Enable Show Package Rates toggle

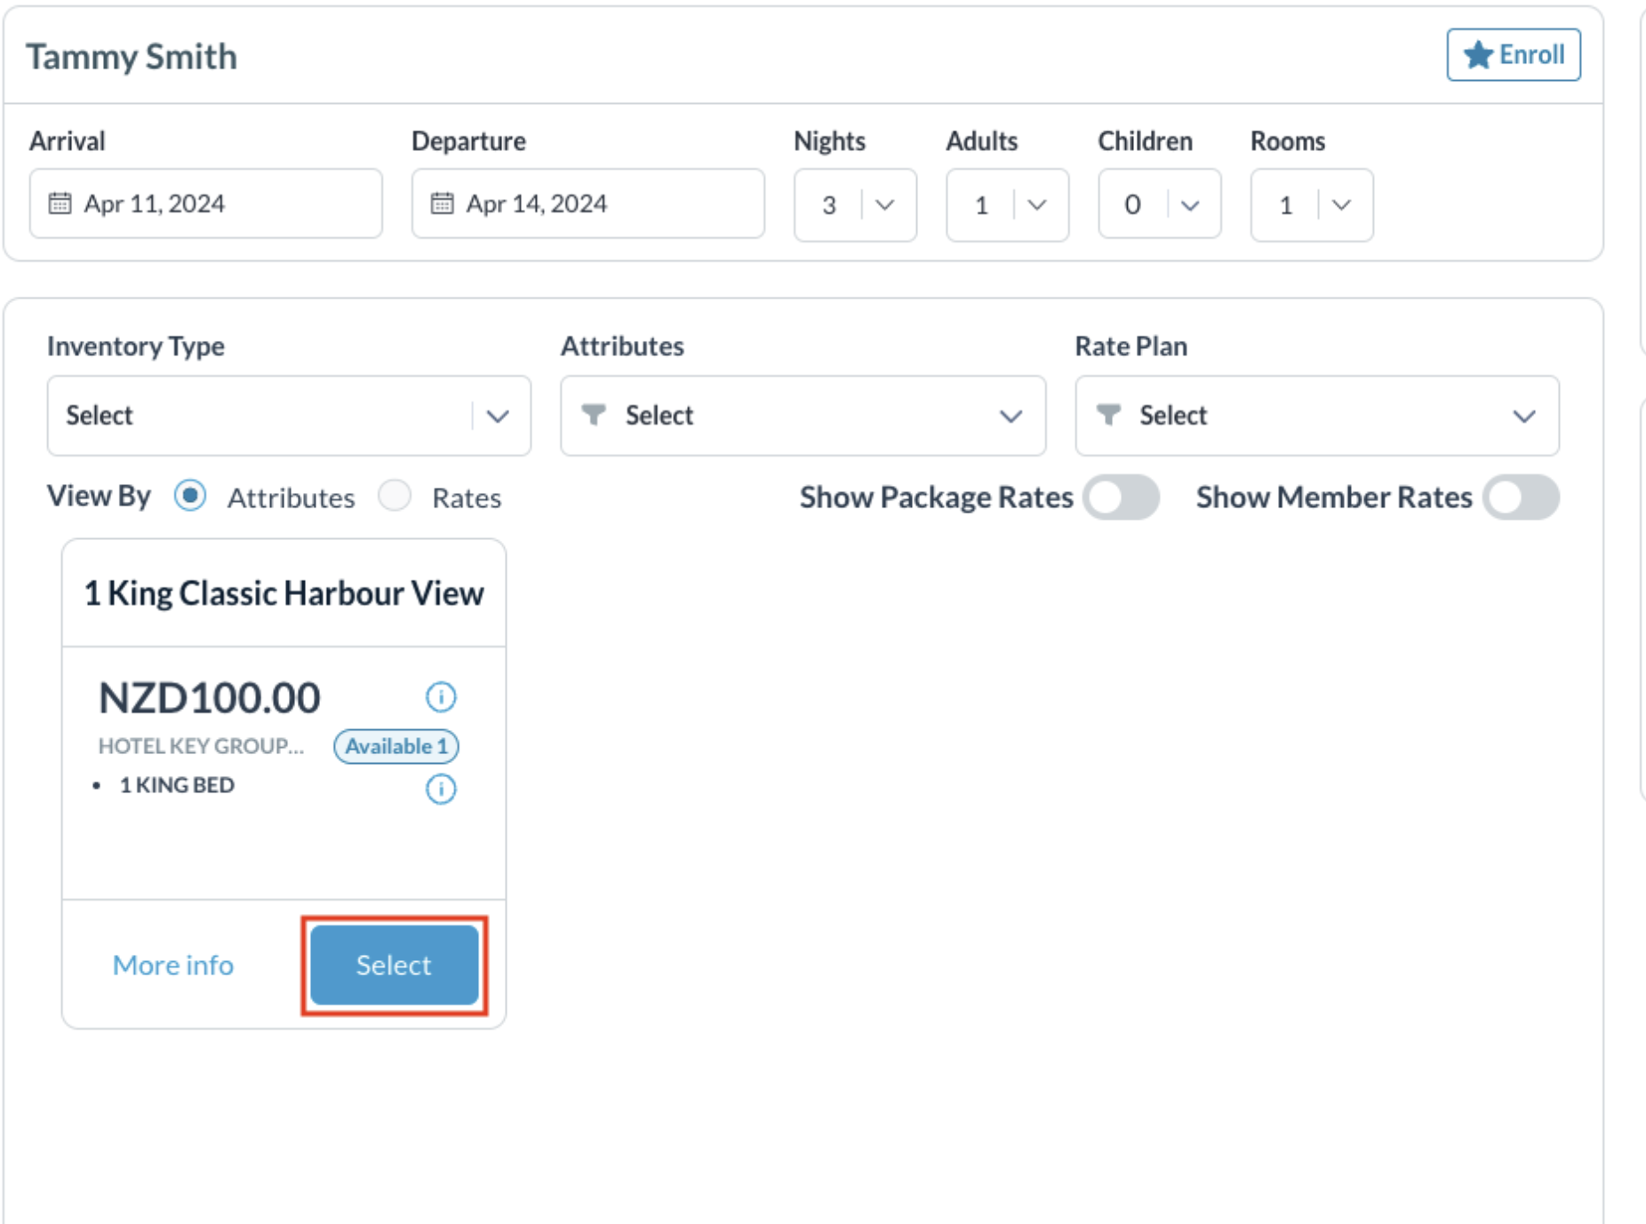[1121, 497]
